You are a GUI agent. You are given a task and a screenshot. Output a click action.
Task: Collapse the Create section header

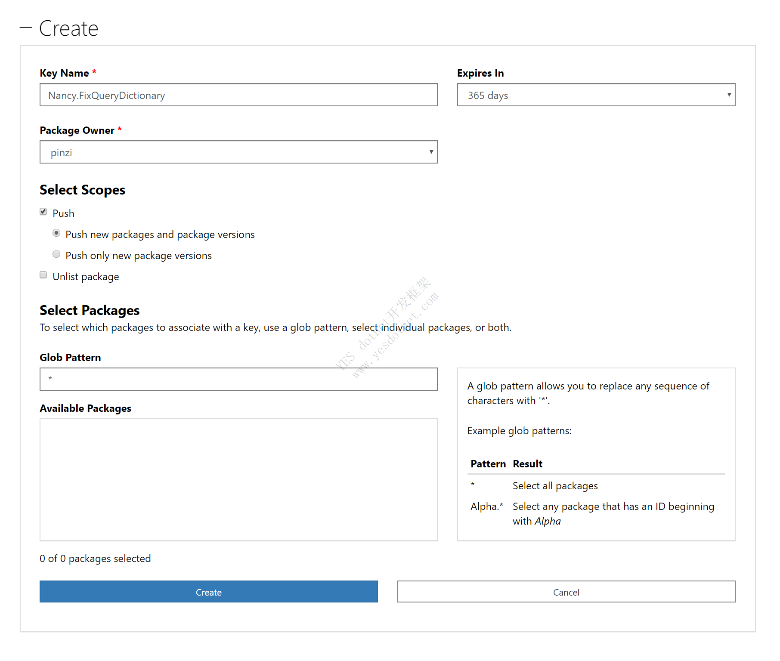(x=59, y=28)
